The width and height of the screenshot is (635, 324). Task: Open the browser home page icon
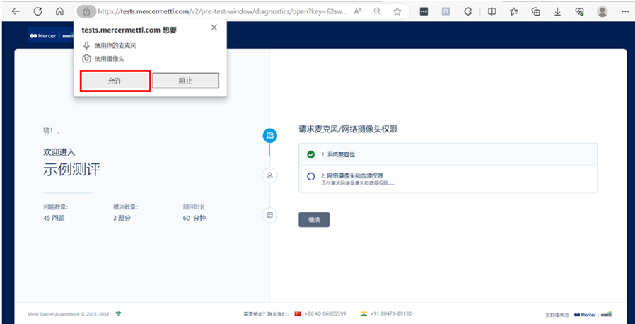[x=59, y=11]
